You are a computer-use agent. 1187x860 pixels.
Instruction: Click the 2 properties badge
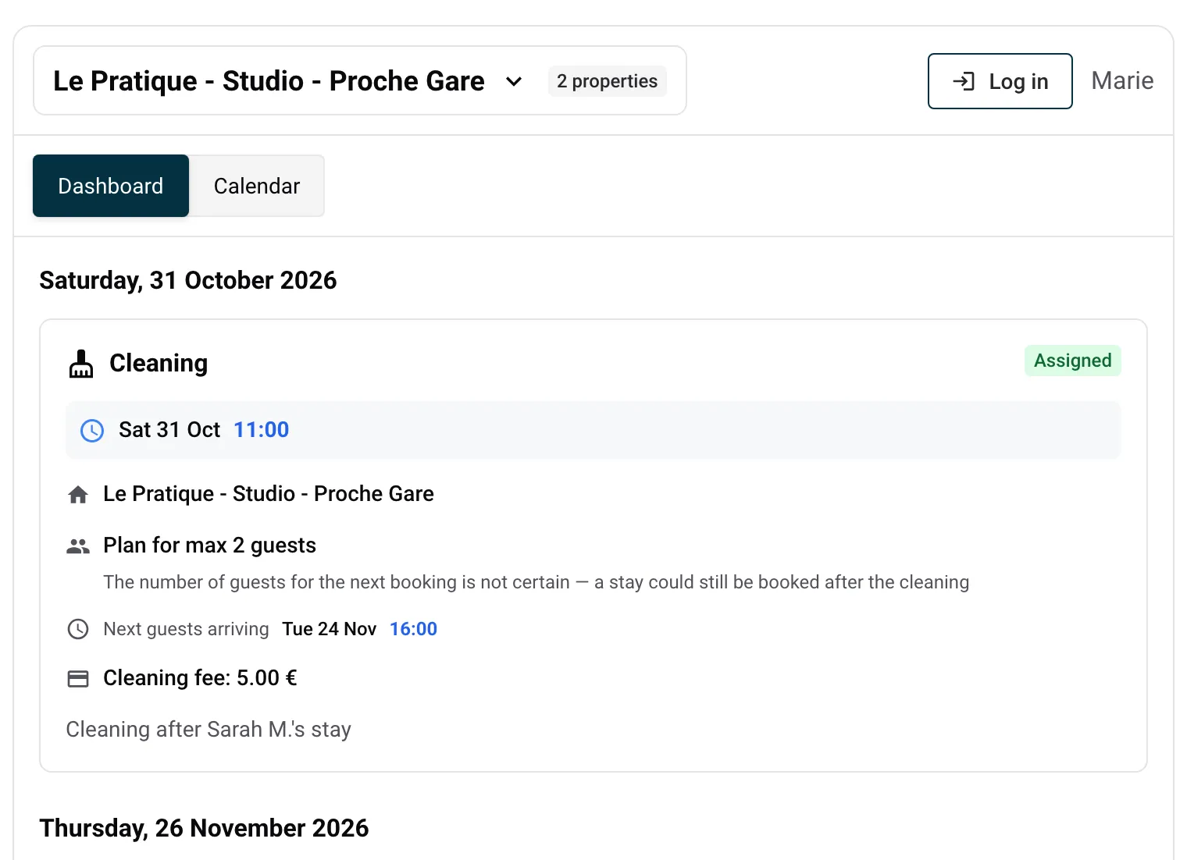[x=608, y=81]
